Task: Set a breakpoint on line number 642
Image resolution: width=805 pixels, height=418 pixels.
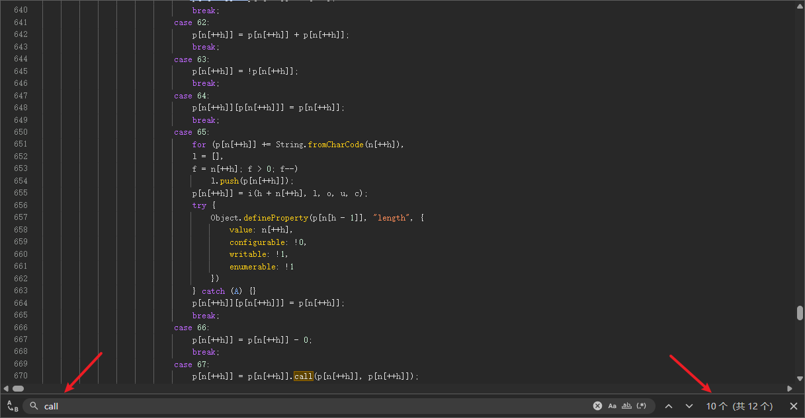Action: [21, 34]
